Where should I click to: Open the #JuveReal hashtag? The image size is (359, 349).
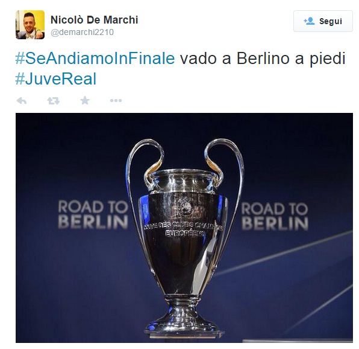pos(56,79)
